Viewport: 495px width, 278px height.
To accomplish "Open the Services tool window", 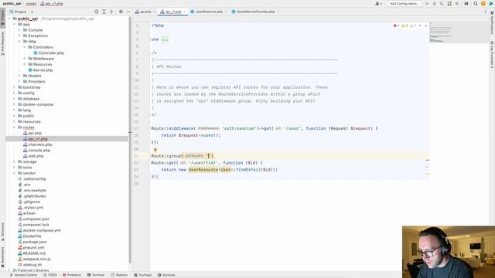I will point(166,275).
